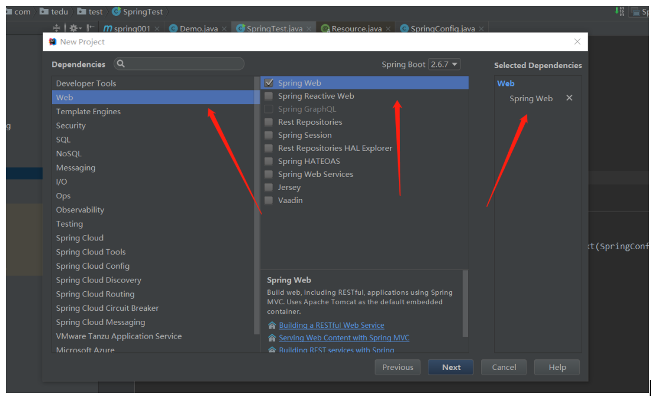Select the Testing category
Screen dimensions: 655x396
click(153, 224)
